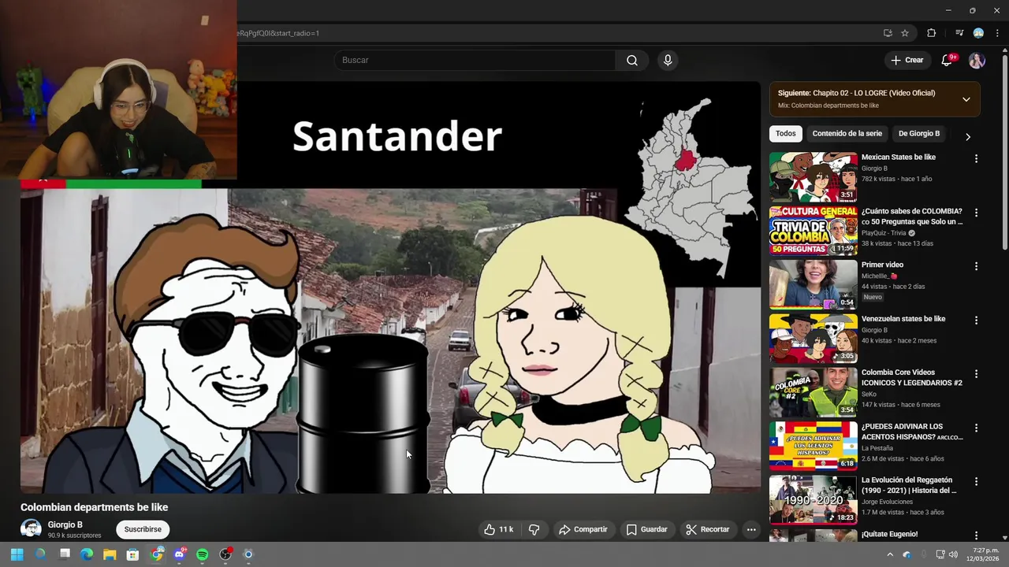This screenshot has width=1009, height=567.
Task: Open Giorgio B channel avatar
Action: (31, 529)
